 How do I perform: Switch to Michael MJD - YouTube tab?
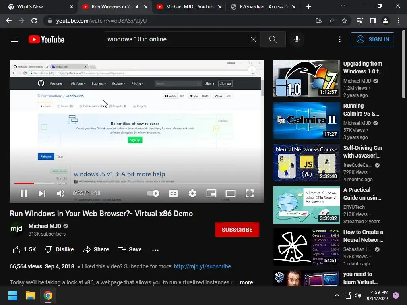click(190, 7)
